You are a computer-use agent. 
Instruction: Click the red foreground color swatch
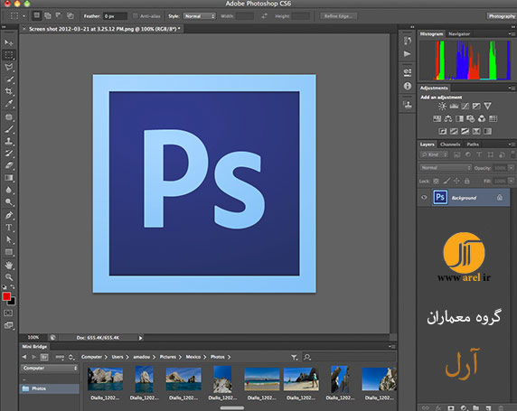click(x=6, y=296)
